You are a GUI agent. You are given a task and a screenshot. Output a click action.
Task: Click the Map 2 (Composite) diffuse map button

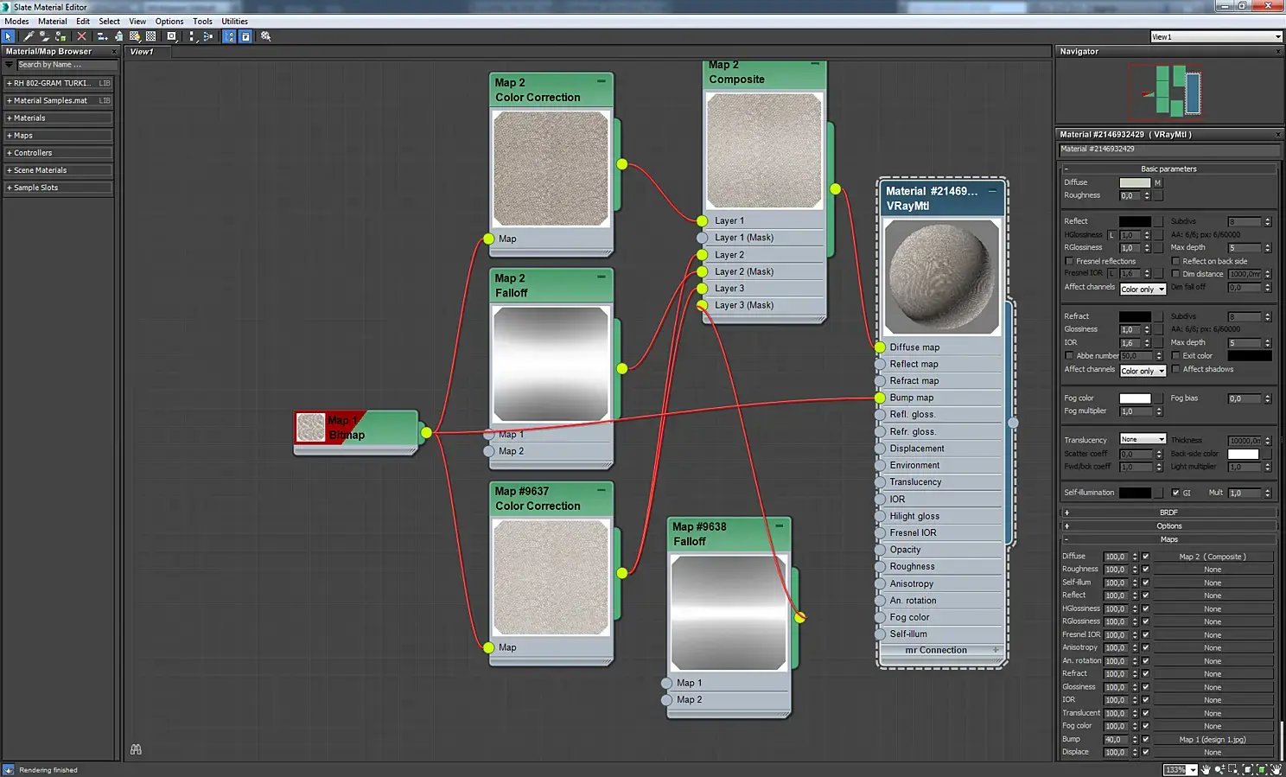[1213, 557]
